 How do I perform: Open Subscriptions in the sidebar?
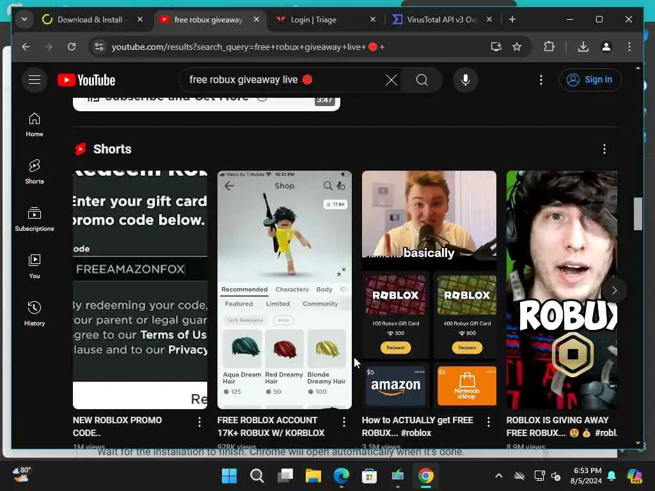pyautogui.click(x=35, y=219)
